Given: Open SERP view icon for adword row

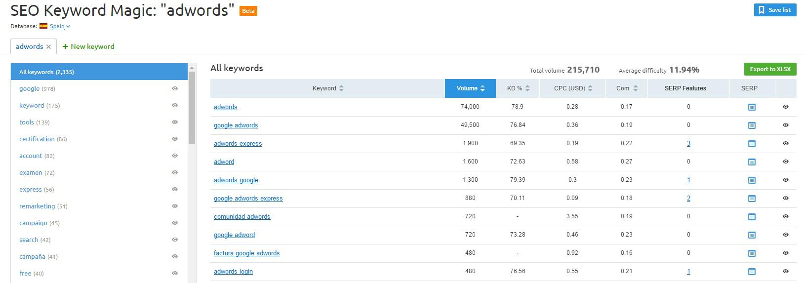Looking at the screenshot, I should [752, 162].
